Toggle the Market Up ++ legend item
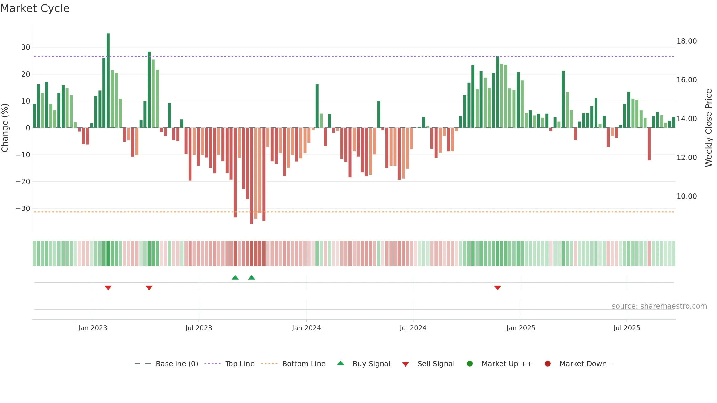This screenshot has height=403, width=717. click(500, 364)
